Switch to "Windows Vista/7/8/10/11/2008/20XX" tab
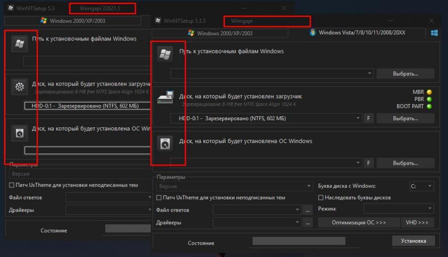 click(357, 33)
